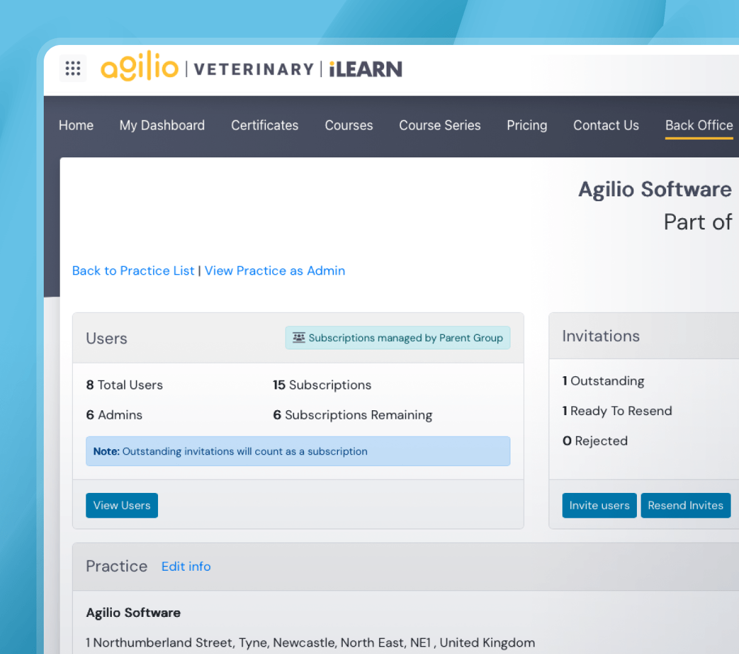Open the Certificates menu item
739x654 pixels.
point(265,125)
